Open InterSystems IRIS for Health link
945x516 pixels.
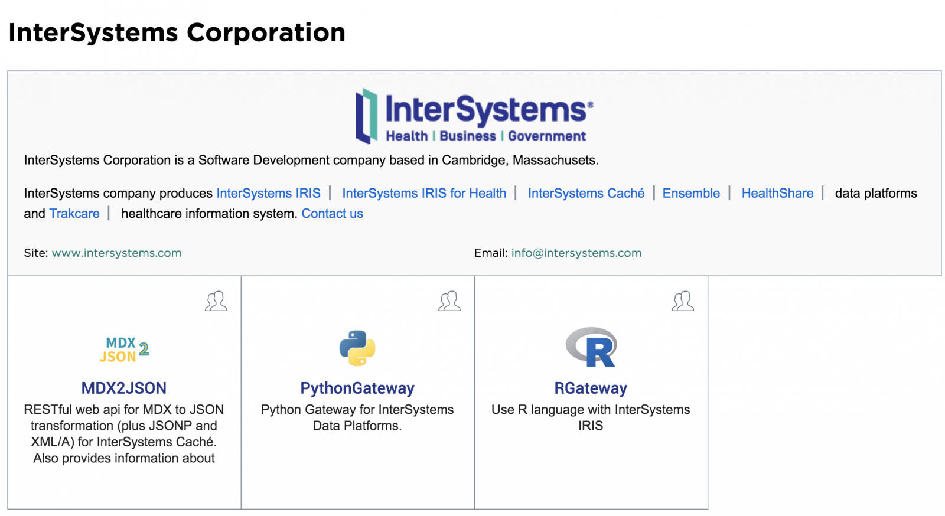pos(424,194)
